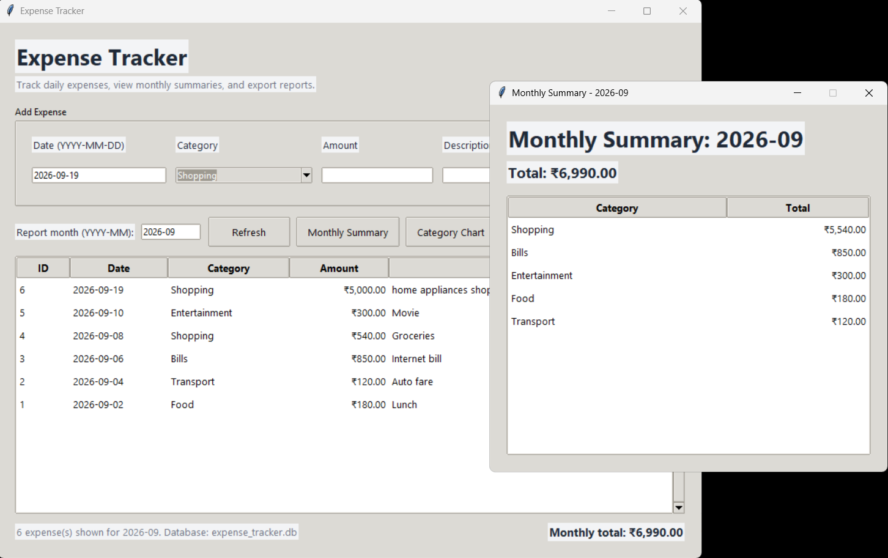Select the Internet bill expense row
The height and width of the screenshot is (558, 888).
253,359
